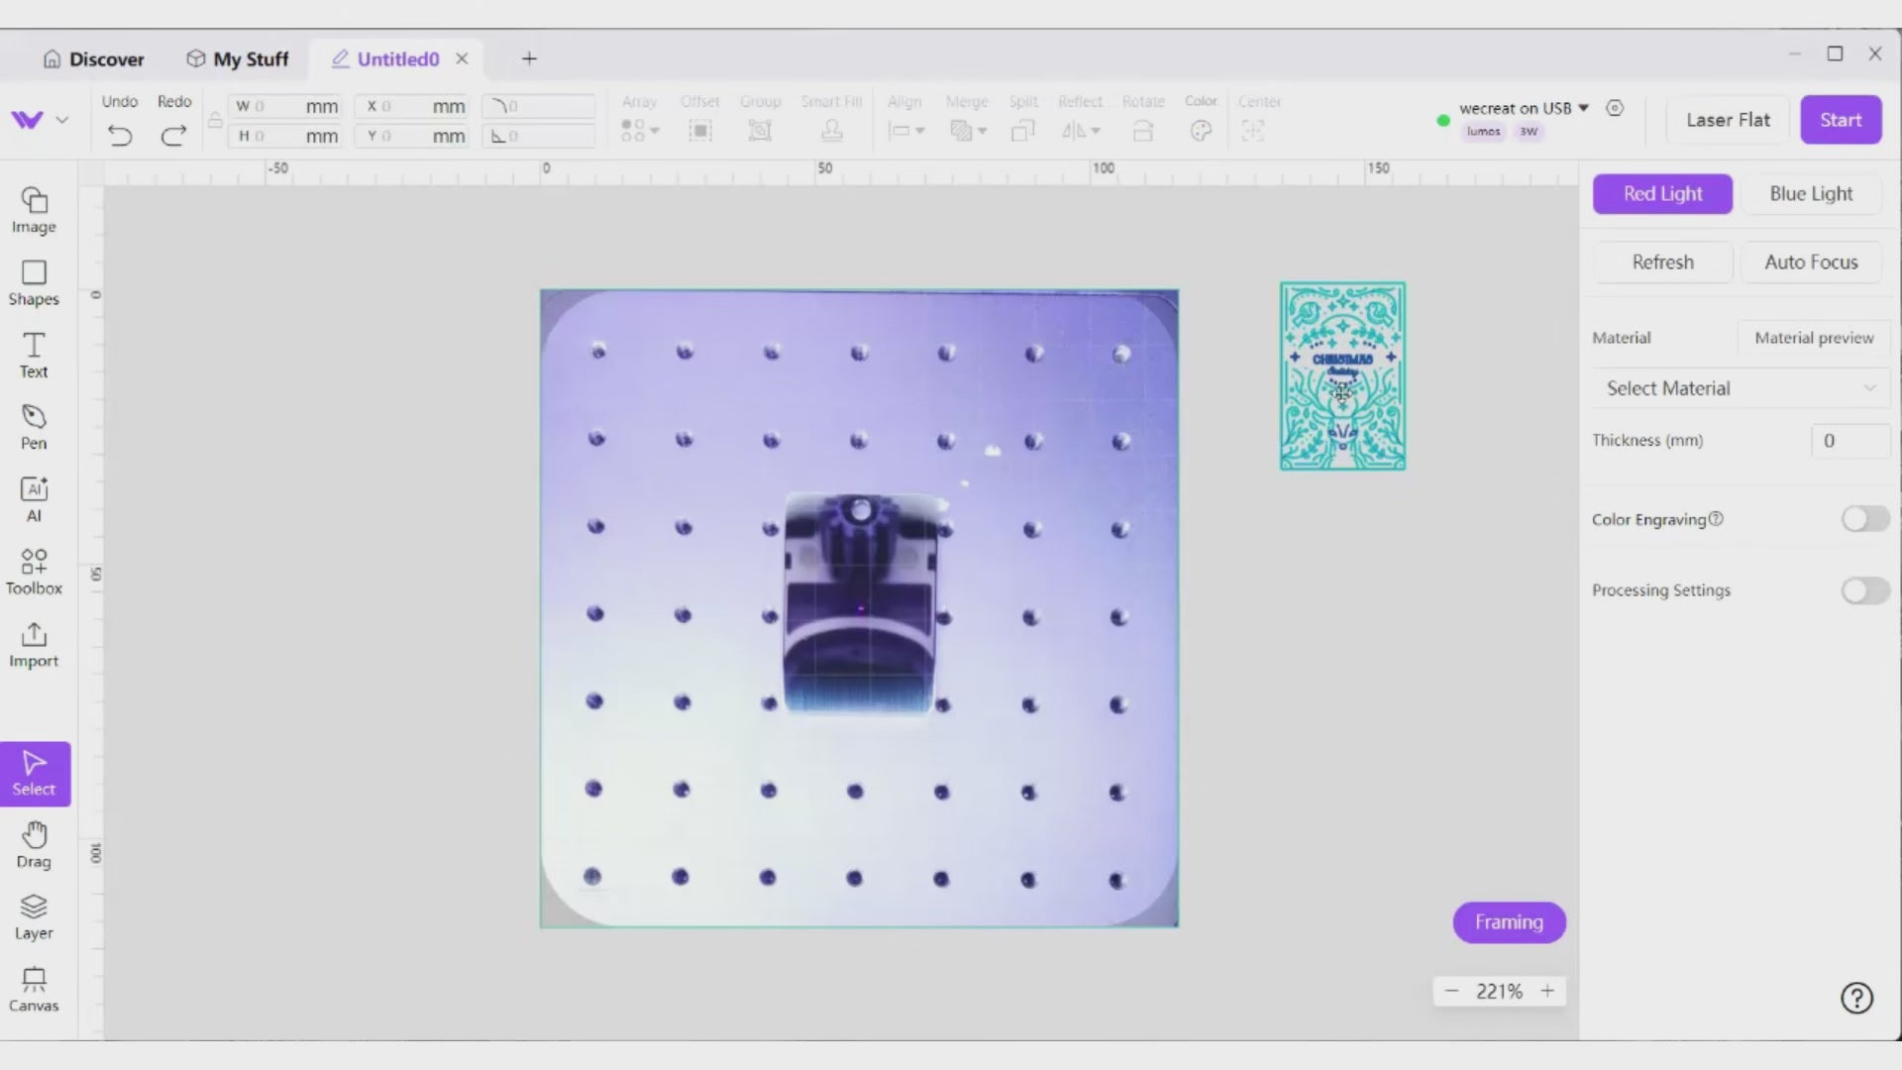Expand the app logo menu chevron
The image size is (1902, 1070).
tap(62, 120)
